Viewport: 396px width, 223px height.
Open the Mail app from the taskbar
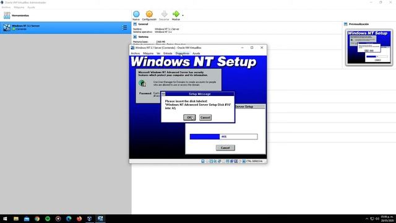(27, 219)
